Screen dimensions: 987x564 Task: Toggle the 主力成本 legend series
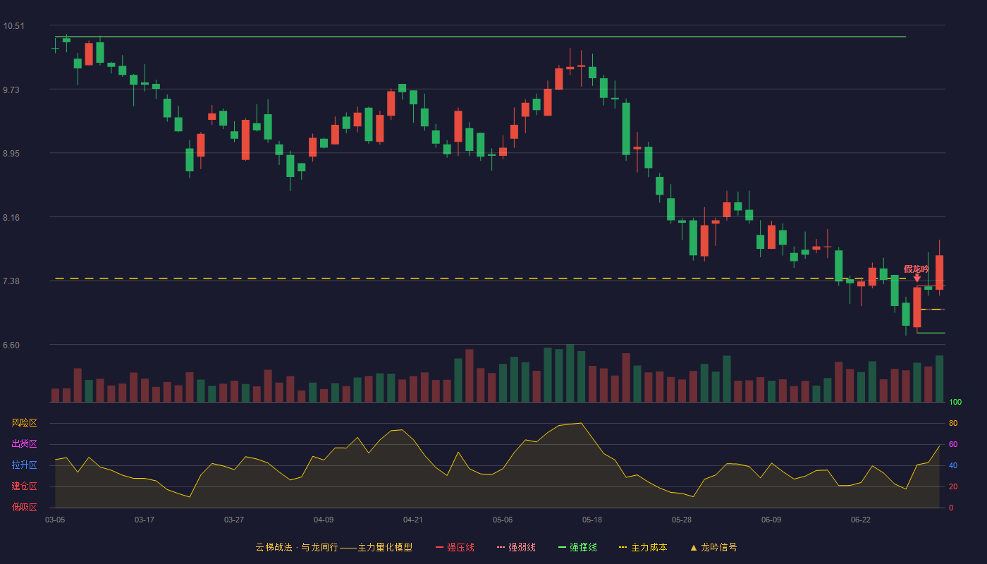coord(643,547)
